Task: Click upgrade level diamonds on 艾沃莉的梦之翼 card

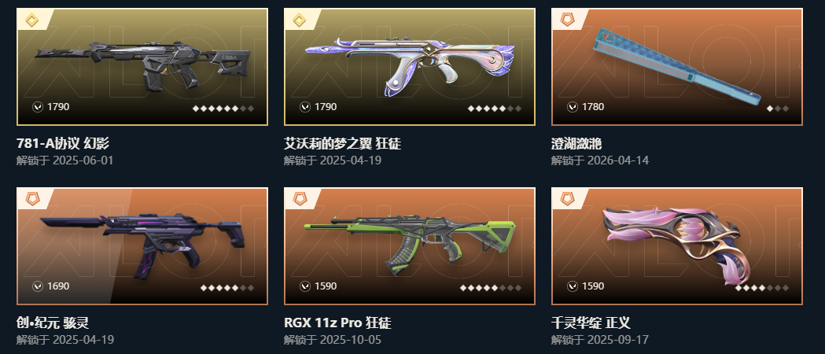Action: (495, 109)
